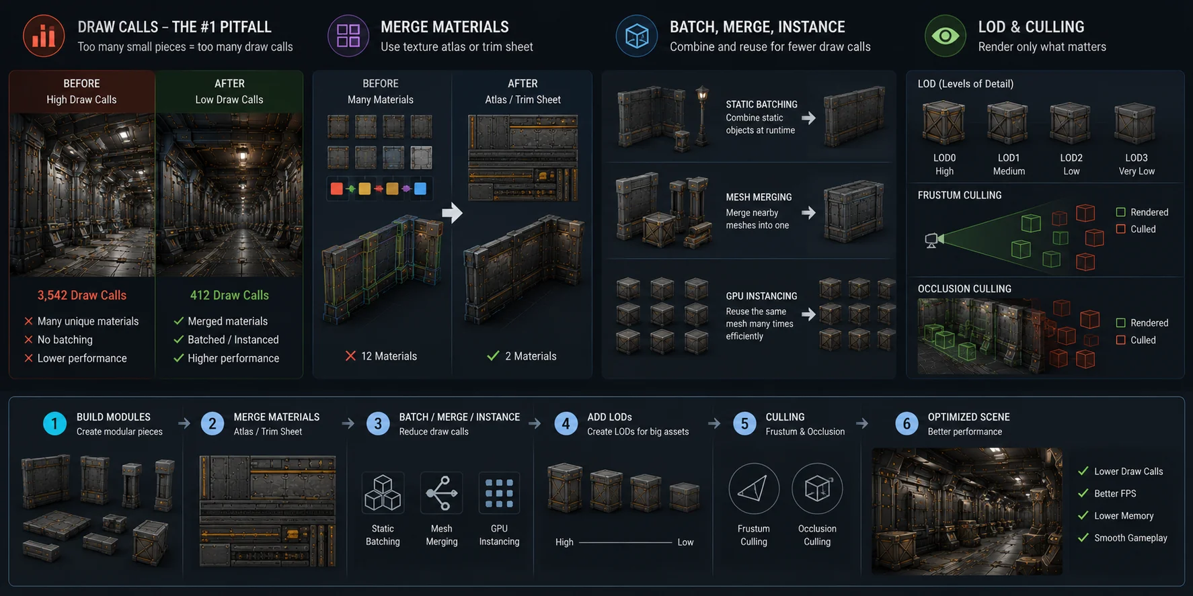
Task: Select the Static Batching cubes icon
Action: click(383, 493)
